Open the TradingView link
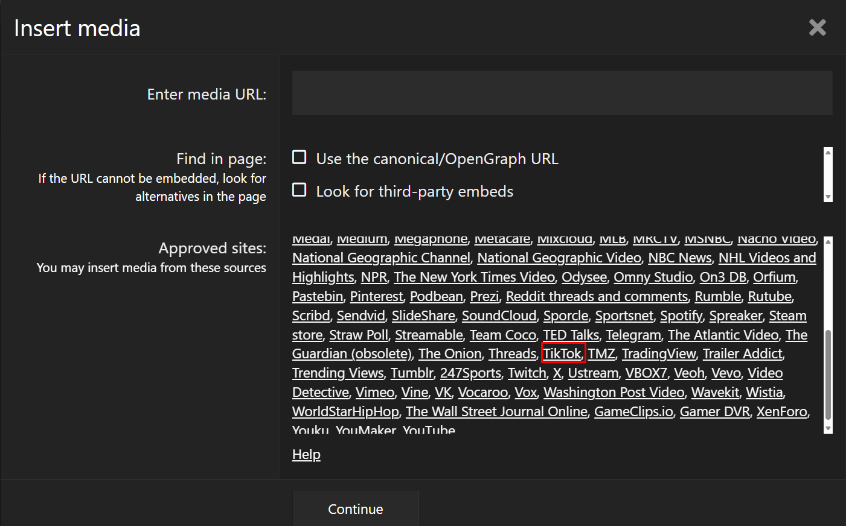The height and width of the screenshot is (526, 846). click(659, 354)
